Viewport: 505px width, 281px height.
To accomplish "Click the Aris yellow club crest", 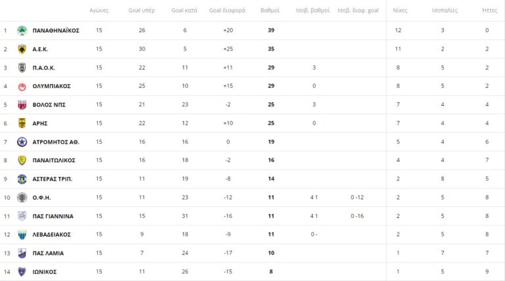I will pyautogui.click(x=22, y=123).
